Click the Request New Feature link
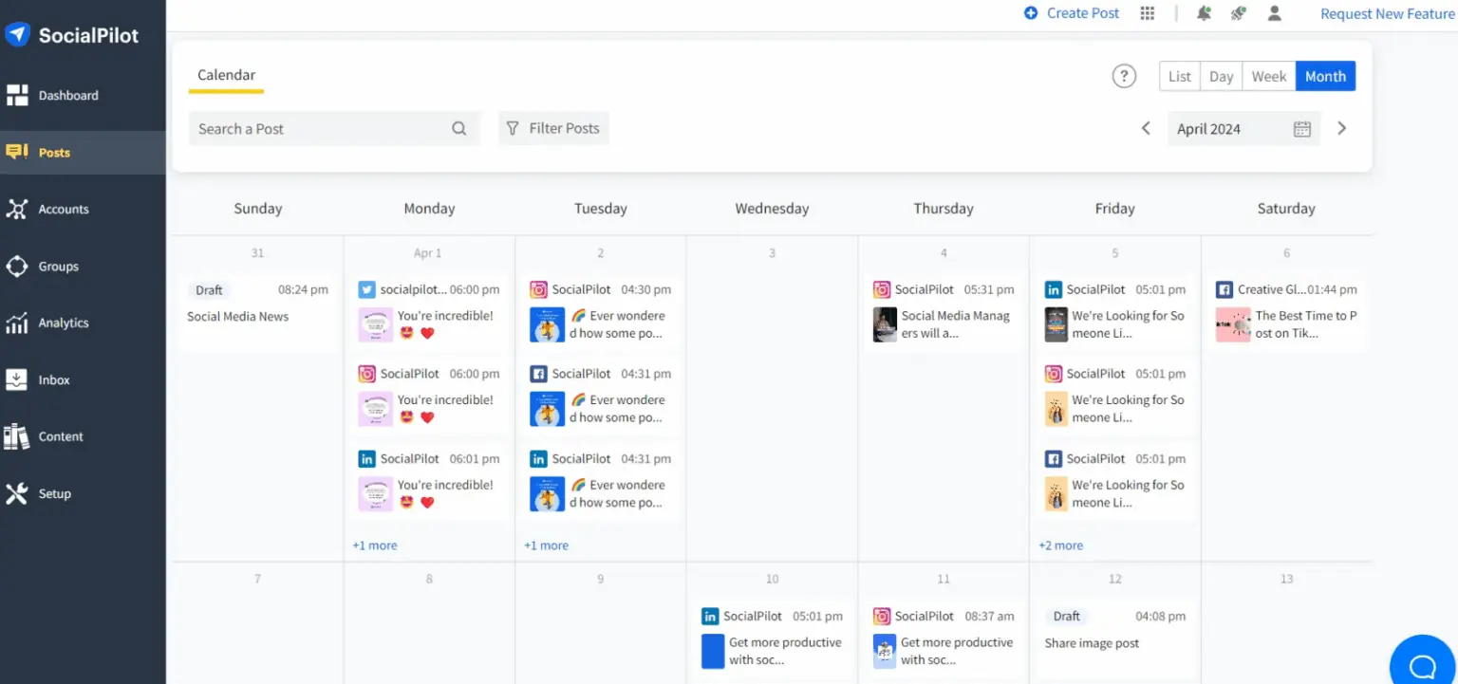This screenshot has width=1458, height=684. tap(1387, 14)
